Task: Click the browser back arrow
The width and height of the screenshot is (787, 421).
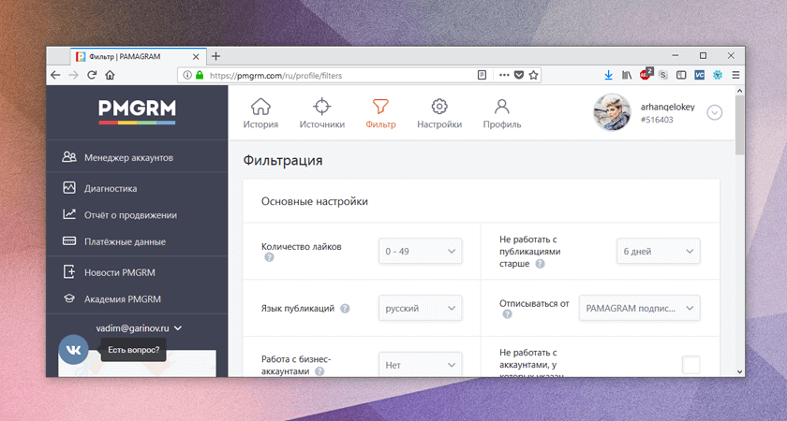Action: (x=55, y=75)
